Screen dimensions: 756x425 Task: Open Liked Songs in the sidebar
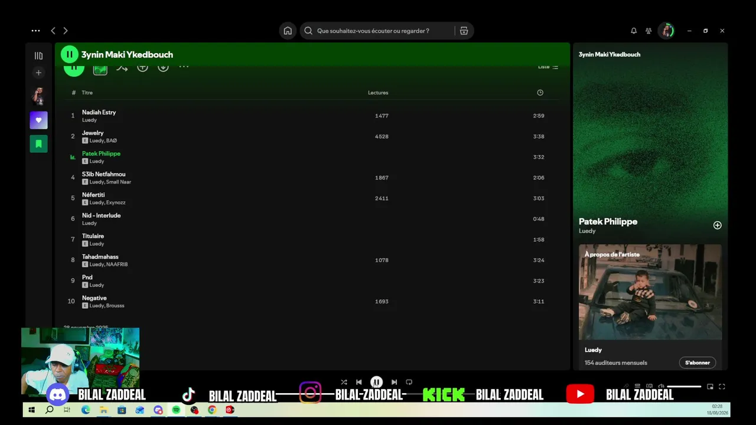tap(38, 120)
